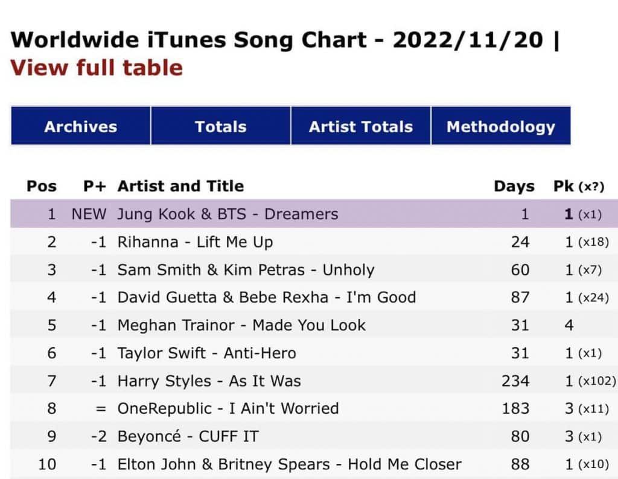Select the Jung Kook & BTS - Dreamers row

(x=228, y=214)
